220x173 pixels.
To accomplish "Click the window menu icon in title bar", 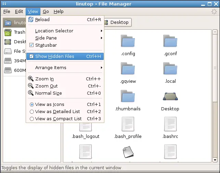I will tap(4, 4).
